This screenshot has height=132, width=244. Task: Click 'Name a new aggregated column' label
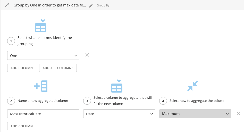click(43, 101)
